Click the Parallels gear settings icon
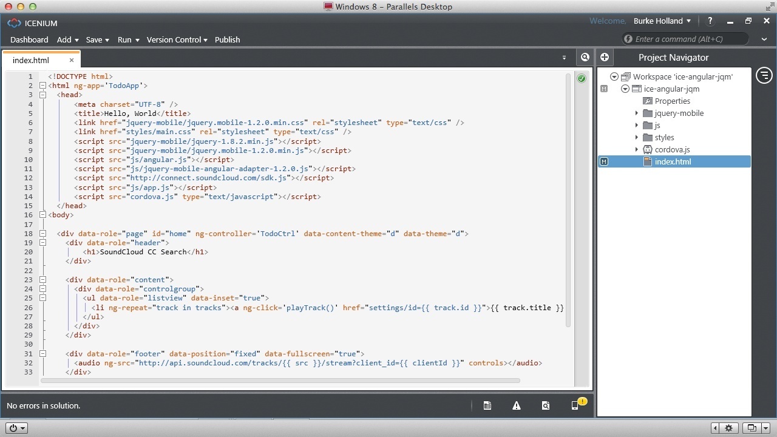Viewport: 777px width, 437px height. (x=730, y=429)
